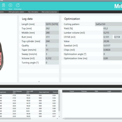Click the log cross-section pink board image

tap(1, 59)
